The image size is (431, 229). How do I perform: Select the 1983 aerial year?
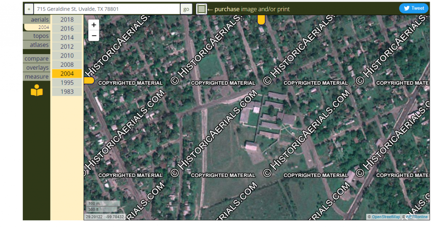(67, 92)
